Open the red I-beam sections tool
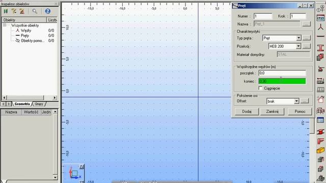326x183 pixels. click(x=320, y=48)
